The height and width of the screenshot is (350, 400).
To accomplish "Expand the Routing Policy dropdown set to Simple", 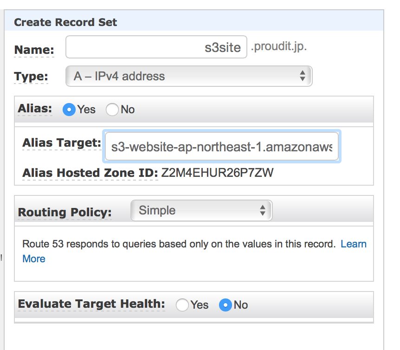I will (201, 210).
